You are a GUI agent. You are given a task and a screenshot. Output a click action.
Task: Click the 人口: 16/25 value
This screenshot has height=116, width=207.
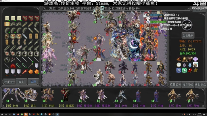pyautogui.click(x=187, y=49)
